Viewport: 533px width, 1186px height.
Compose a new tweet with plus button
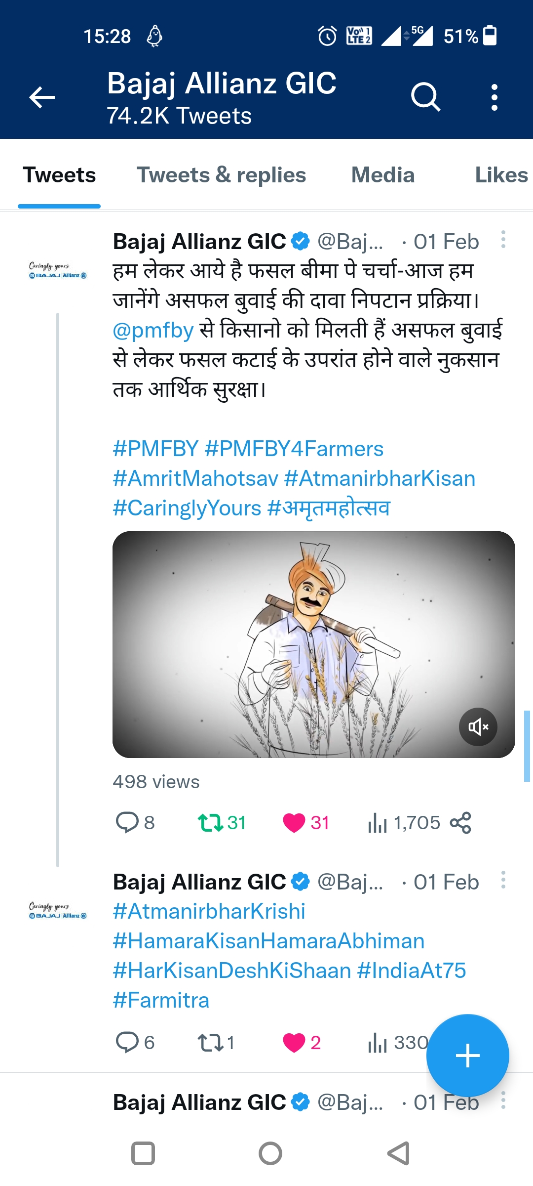tap(467, 1056)
